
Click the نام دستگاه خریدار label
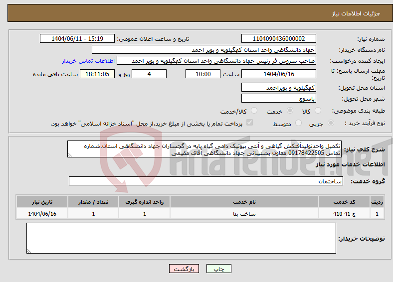[x=362, y=50]
